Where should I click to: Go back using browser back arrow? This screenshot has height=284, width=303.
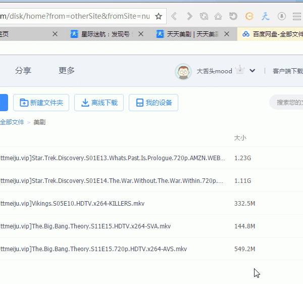[174, 16]
